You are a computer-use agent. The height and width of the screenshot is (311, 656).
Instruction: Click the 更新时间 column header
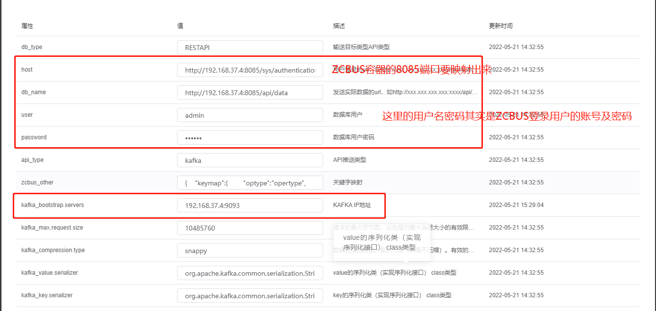[x=501, y=26]
